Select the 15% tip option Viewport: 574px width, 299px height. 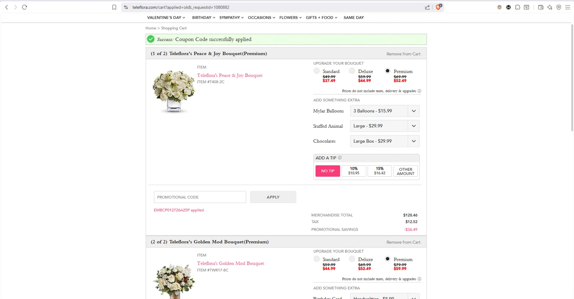(x=380, y=171)
